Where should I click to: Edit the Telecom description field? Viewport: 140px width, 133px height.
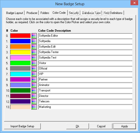coord(85,101)
